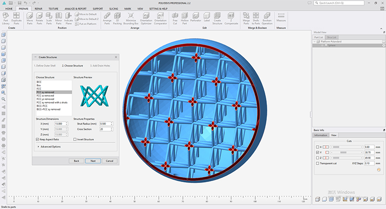Activate the Measure tool
386x209 pixels.
point(281,17)
